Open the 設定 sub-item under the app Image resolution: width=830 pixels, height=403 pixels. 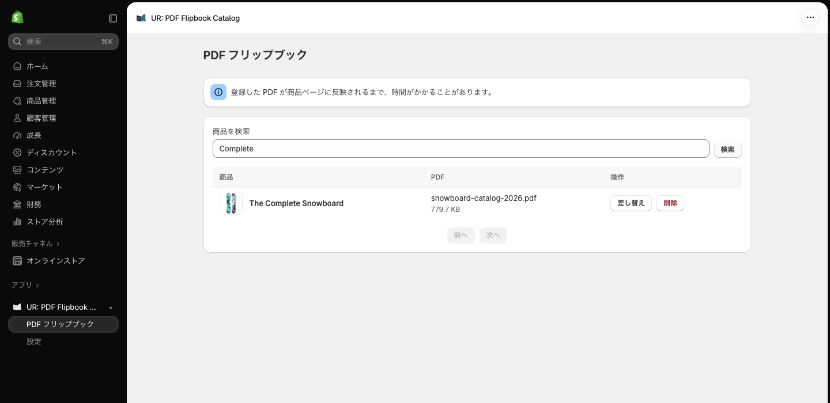[x=63, y=341]
